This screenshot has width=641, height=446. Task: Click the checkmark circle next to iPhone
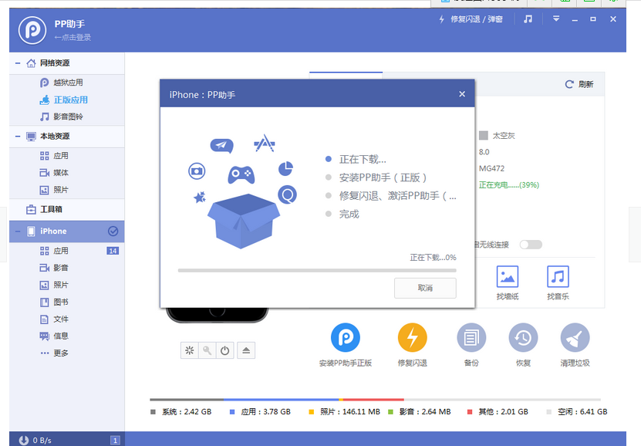click(x=115, y=231)
